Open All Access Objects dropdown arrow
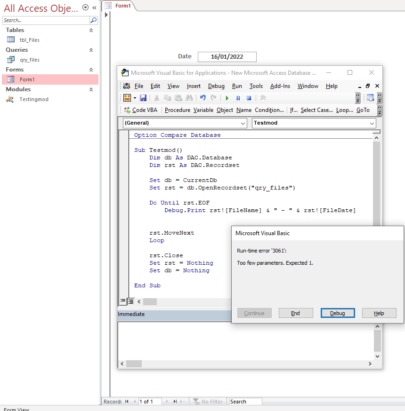 85,8
